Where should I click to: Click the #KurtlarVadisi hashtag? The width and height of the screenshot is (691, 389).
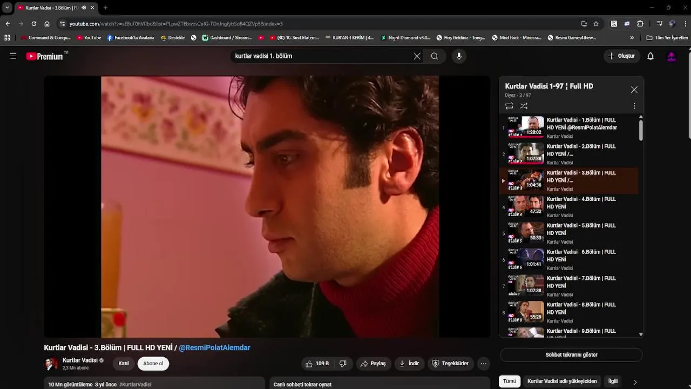coord(135,385)
